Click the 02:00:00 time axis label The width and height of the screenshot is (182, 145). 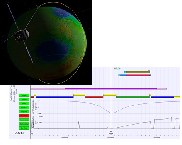pyautogui.click(x=157, y=138)
